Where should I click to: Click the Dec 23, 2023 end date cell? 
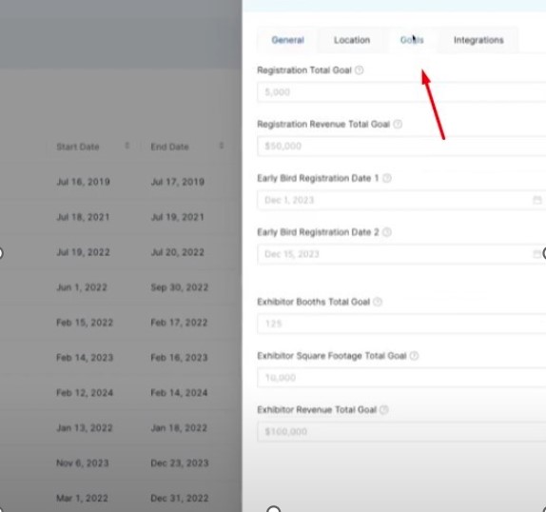[x=180, y=463]
